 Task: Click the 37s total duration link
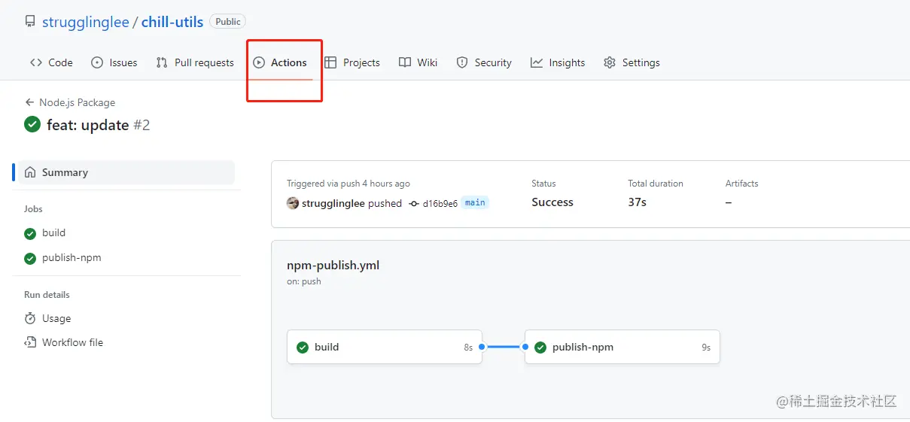(638, 202)
